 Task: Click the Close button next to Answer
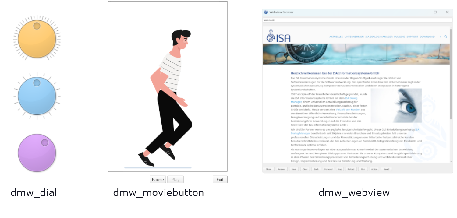click(268, 169)
